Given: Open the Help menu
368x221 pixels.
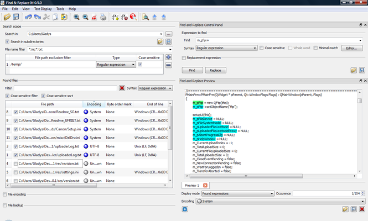Looking at the screenshot, I should click(x=72, y=9).
